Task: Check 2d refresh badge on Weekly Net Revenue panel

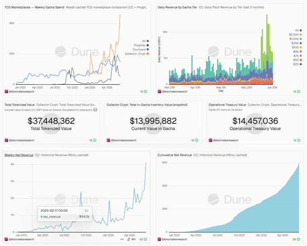Action: (x=143, y=239)
